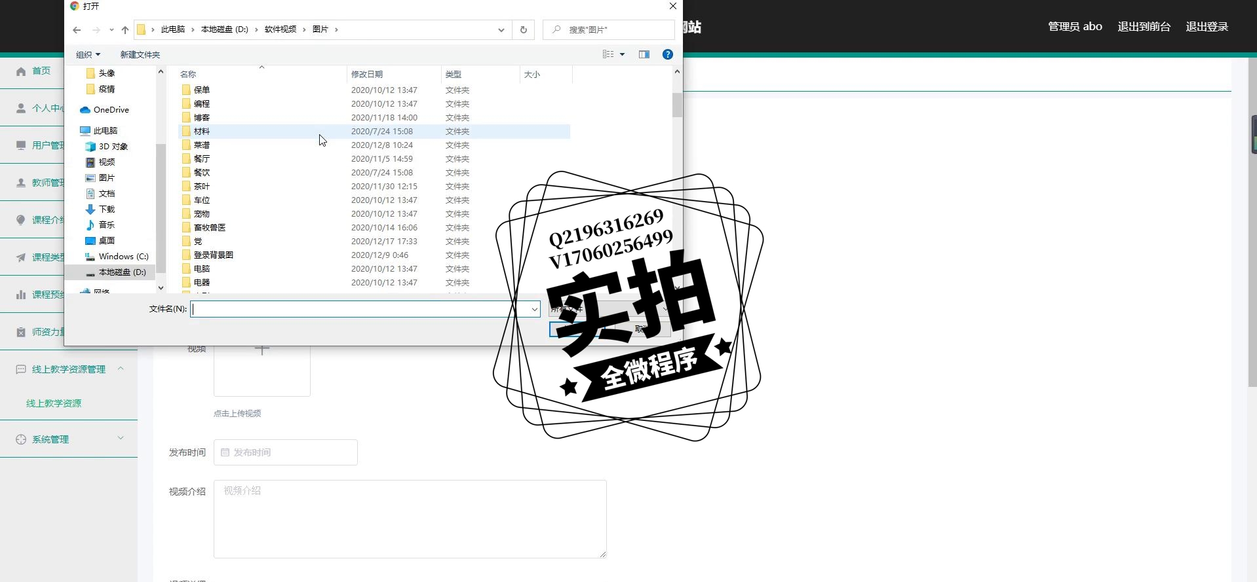Select the 茶叶 folder
1257x582 pixels.
click(374, 187)
